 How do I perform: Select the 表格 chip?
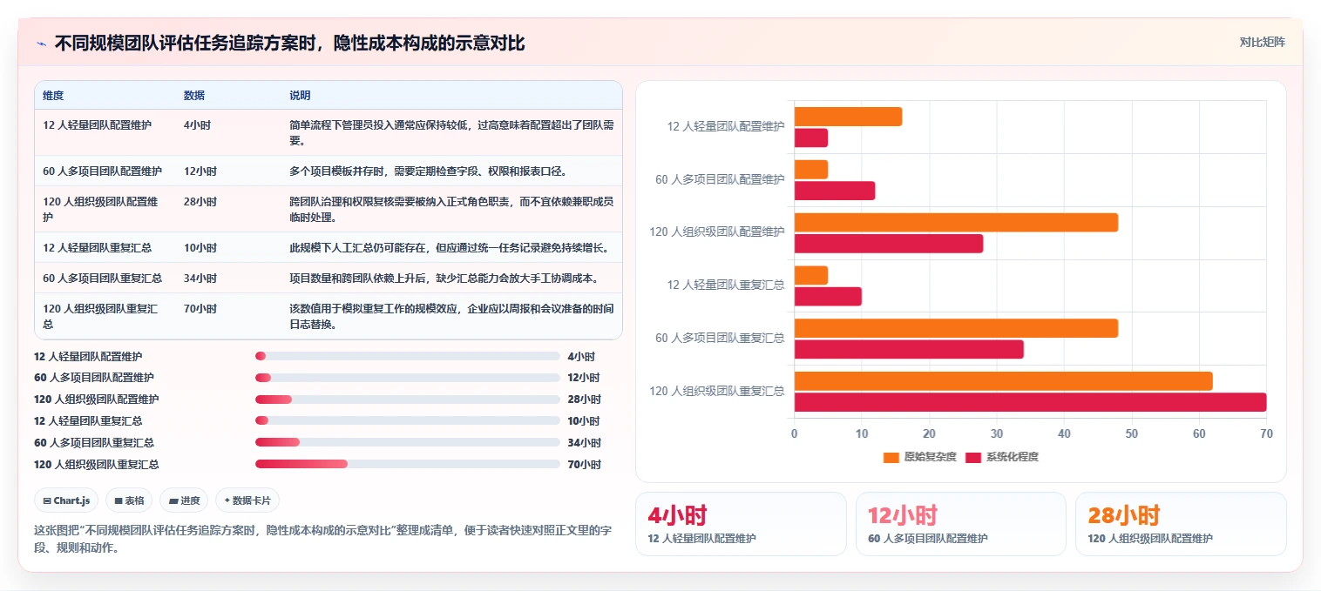tap(129, 500)
